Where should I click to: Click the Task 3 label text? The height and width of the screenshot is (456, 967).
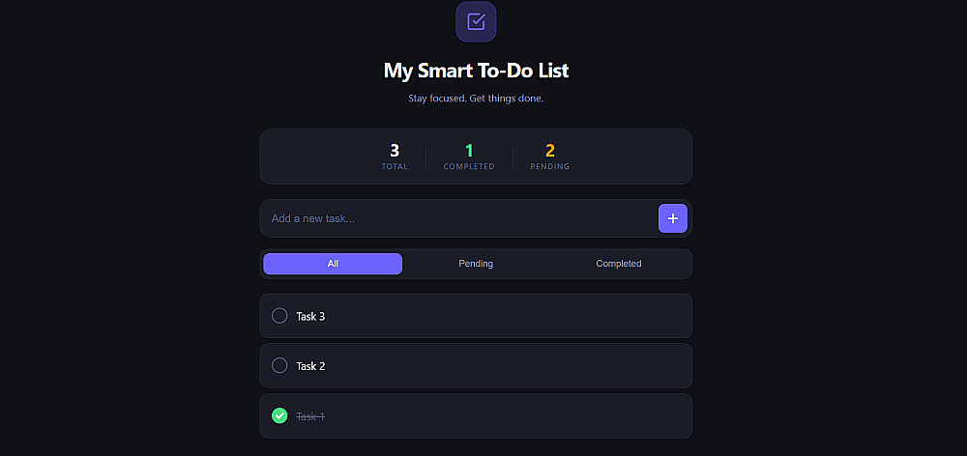[x=310, y=316]
